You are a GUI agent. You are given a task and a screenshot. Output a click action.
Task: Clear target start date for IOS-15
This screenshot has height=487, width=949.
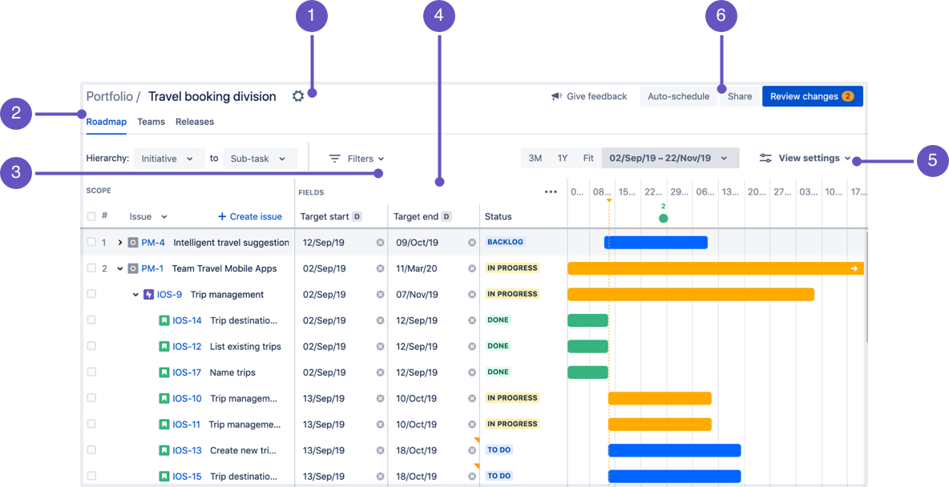(380, 477)
